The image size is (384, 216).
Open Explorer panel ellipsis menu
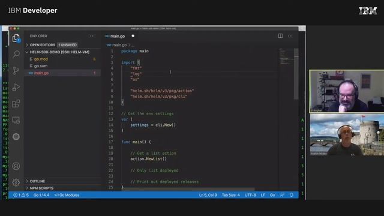92,36
